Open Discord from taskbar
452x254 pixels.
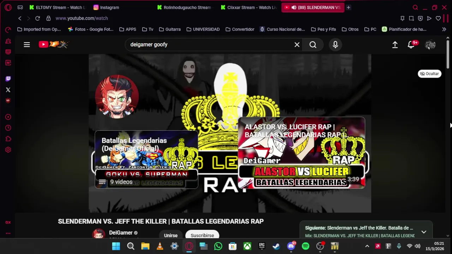point(291,246)
